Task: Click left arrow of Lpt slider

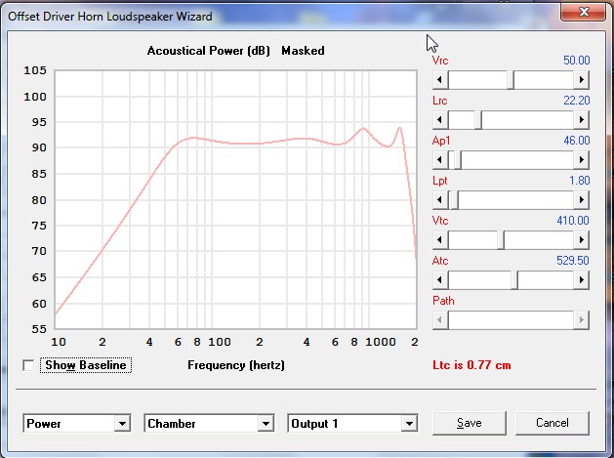Action: (440, 200)
